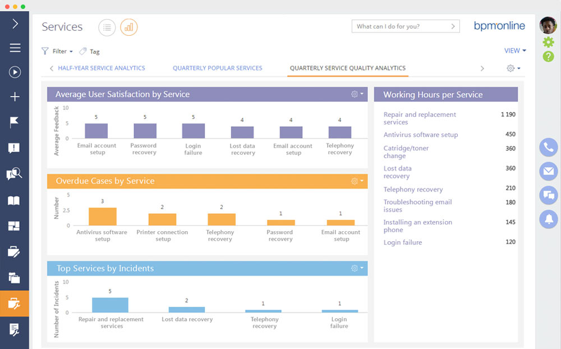Open the knowledge base book icon in sidebar
561x349 pixels.
(15, 201)
